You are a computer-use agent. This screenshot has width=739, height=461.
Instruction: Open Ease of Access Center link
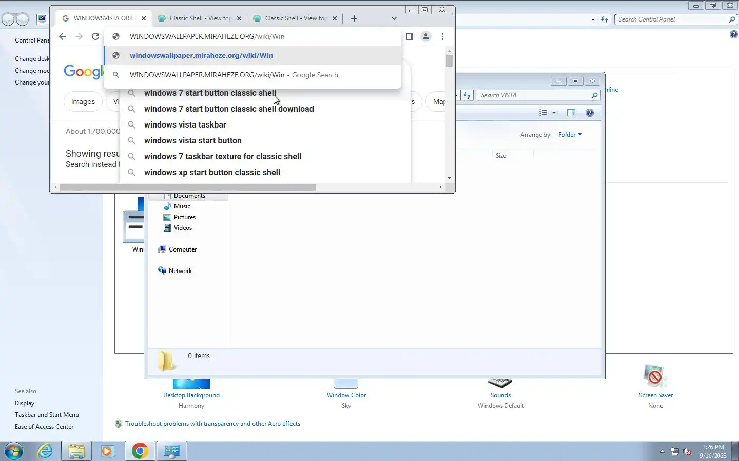[x=44, y=427]
